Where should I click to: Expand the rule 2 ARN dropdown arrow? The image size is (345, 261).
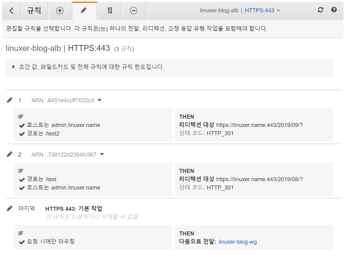(x=102, y=154)
